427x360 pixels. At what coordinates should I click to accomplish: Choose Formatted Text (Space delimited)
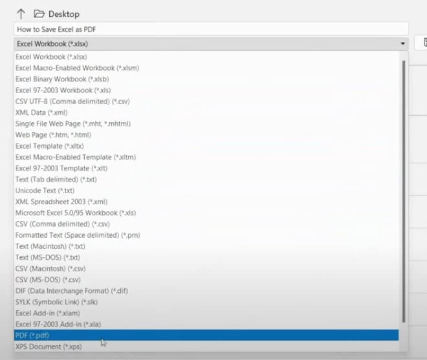(206, 235)
